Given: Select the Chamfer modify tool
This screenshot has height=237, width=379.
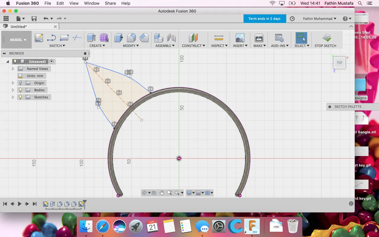Looking at the screenshot, I should click(144, 38).
